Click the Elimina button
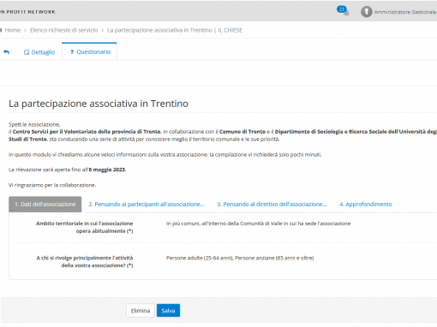 141,311
